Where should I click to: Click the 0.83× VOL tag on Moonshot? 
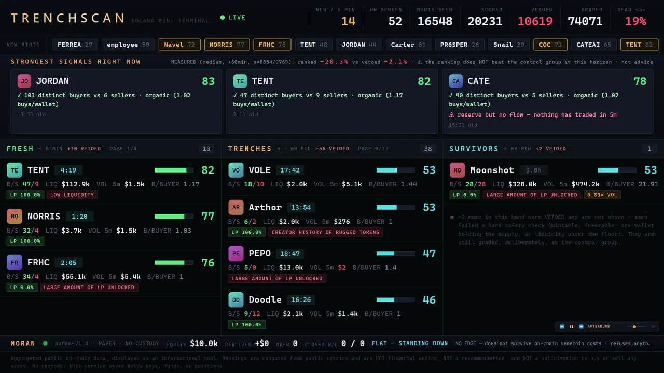[602, 195]
